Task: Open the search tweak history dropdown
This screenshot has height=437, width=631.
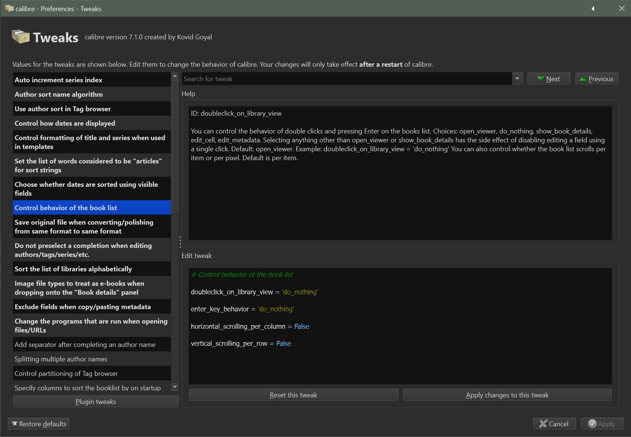Action: (517, 79)
